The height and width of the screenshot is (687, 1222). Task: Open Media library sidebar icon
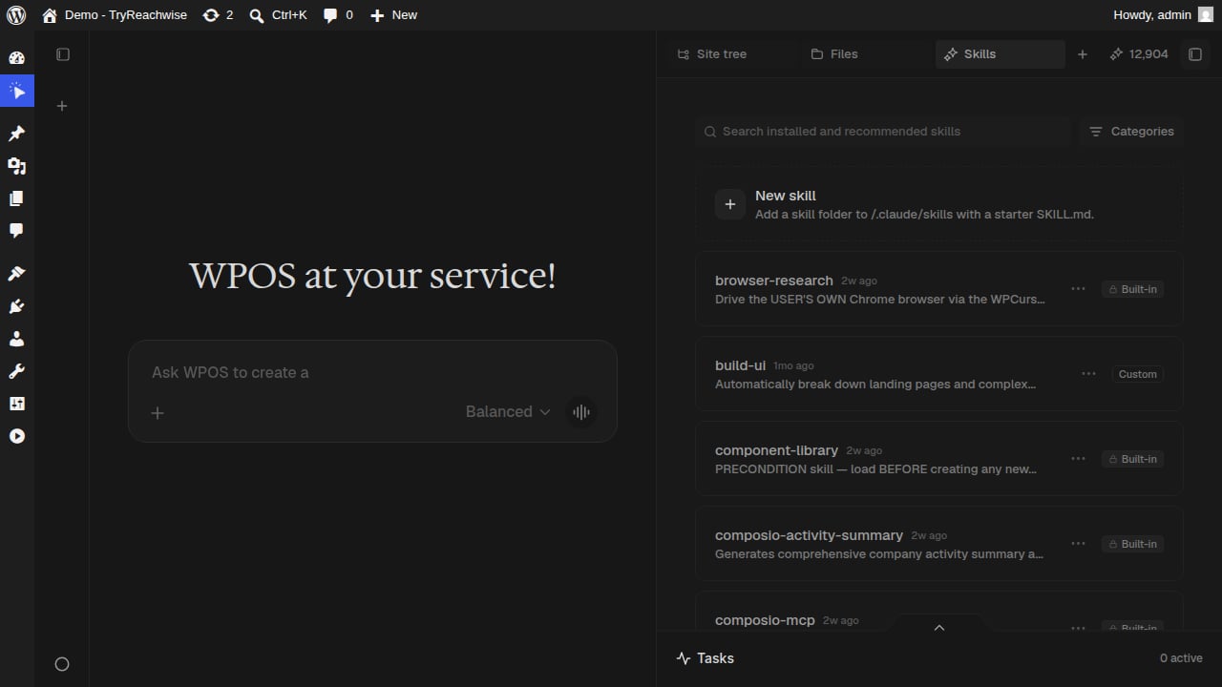click(x=16, y=166)
